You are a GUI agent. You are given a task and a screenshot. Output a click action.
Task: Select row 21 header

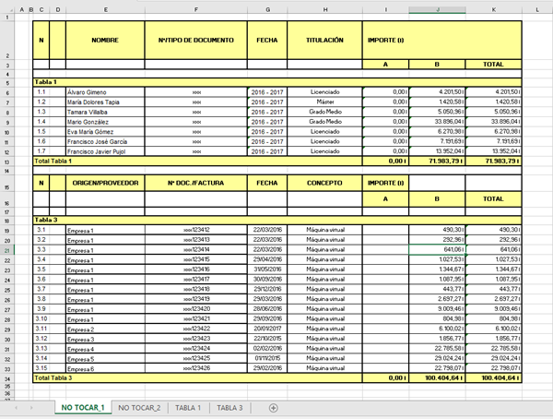coord(7,250)
